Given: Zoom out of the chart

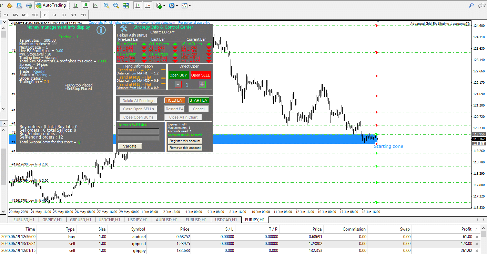Looking at the screenshot, I should coord(116,6).
